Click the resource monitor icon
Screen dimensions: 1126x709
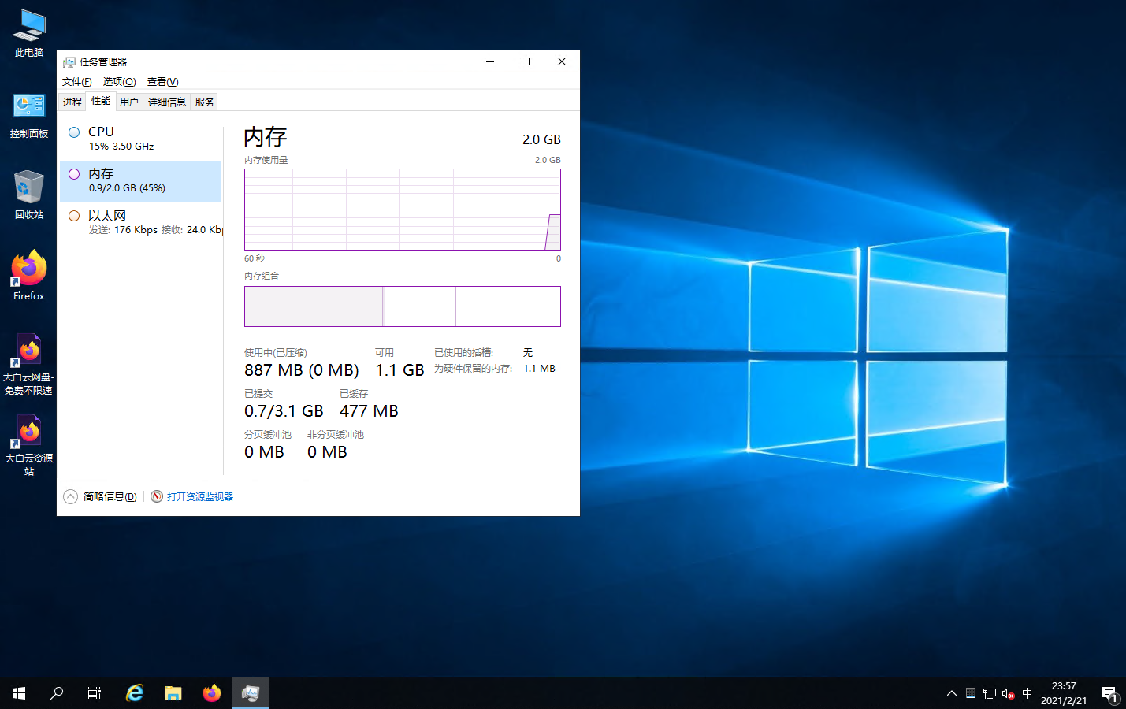[x=157, y=496]
